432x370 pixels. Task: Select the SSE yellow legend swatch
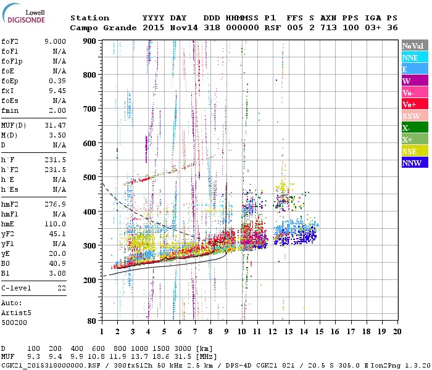(415, 151)
